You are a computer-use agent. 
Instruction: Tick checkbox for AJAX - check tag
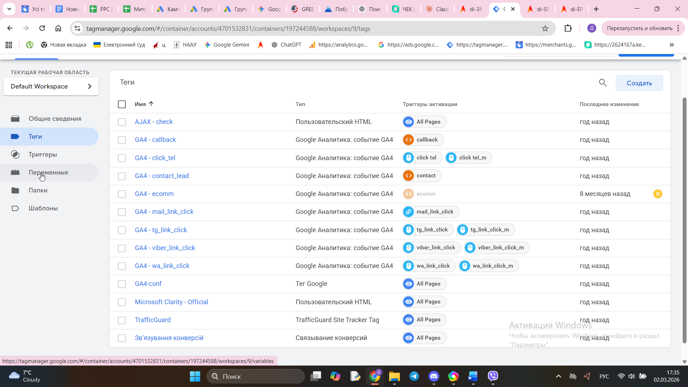tap(122, 122)
